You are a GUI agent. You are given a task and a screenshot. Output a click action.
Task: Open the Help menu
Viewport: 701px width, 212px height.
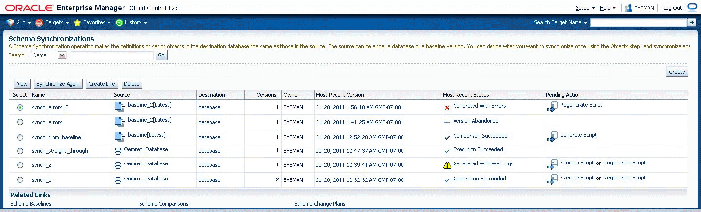608,8
